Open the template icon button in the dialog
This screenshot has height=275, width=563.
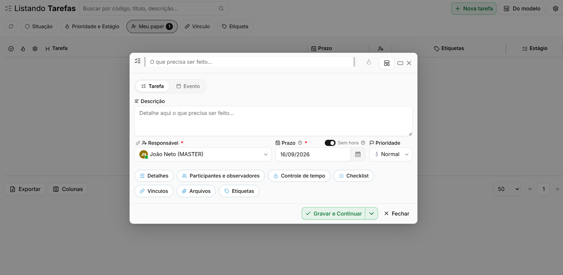387,63
